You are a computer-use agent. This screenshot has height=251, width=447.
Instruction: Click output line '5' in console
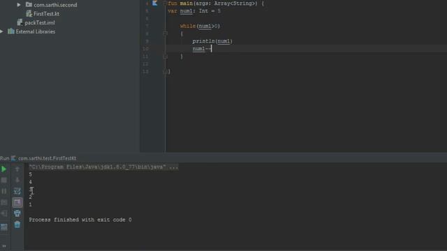click(x=31, y=174)
